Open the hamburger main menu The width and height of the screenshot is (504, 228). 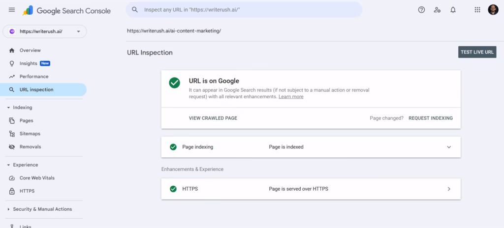coord(12,10)
